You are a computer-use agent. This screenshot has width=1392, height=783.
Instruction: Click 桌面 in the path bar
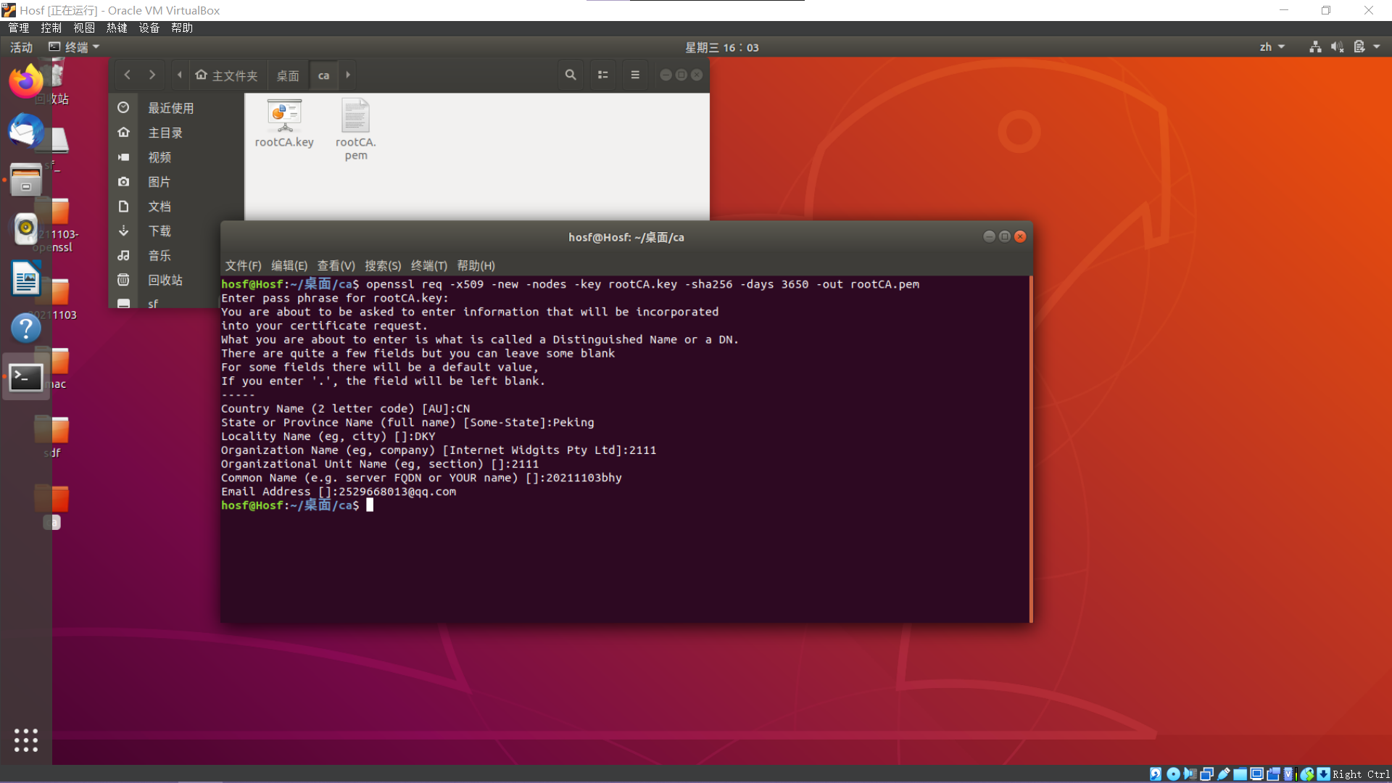(x=288, y=75)
